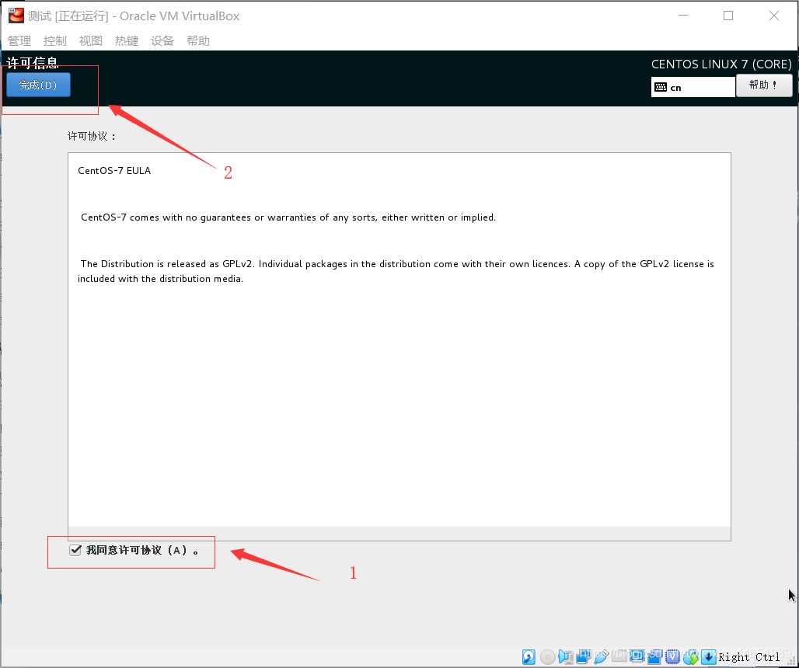Open the 热键 menu
Viewport: 799px width, 668px height.
click(127, 40)
